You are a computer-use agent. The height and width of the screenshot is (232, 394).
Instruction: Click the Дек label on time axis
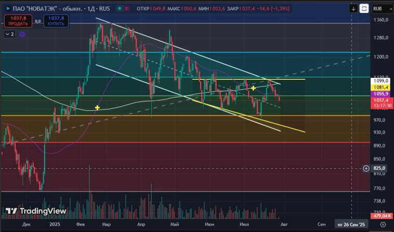27,225
